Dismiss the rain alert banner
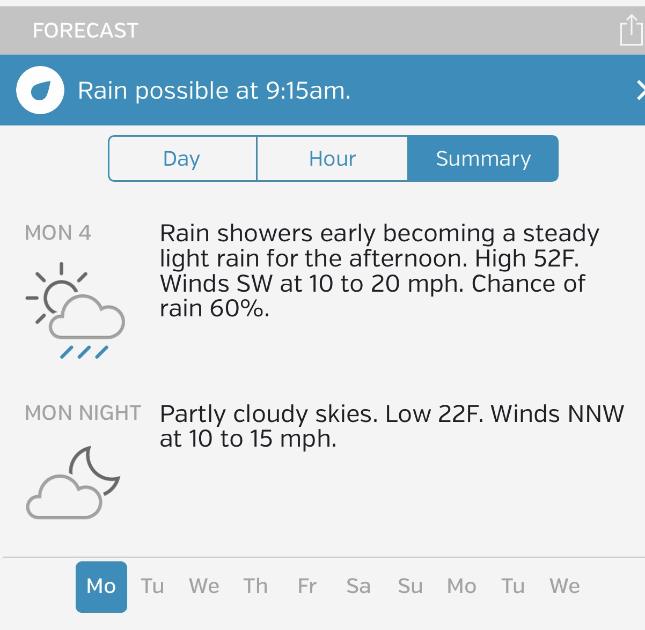Viewport: 645px width, 630px height. (x=640, y=90)
